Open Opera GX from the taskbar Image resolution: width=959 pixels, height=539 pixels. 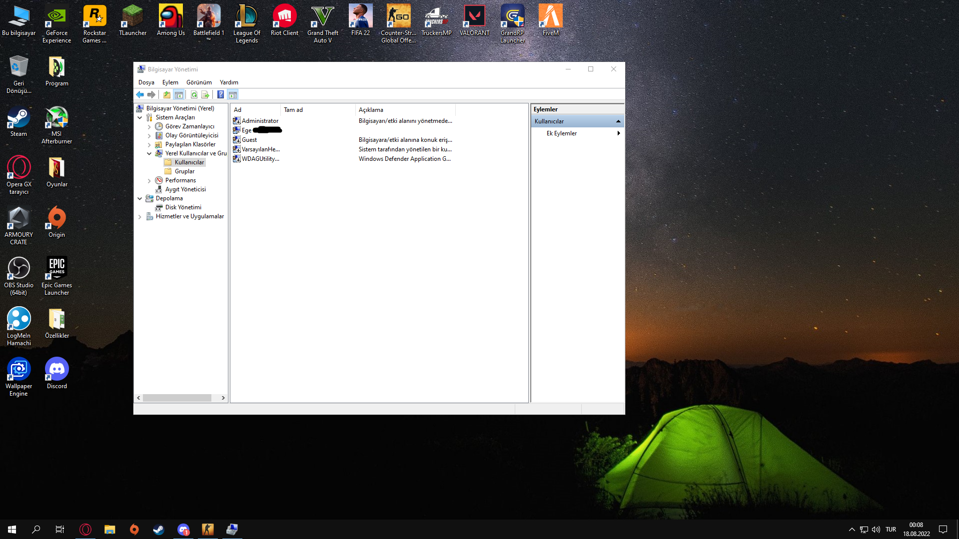click(x=85, y=530)
